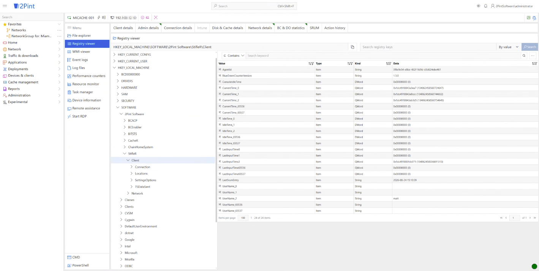The width and height of the screenshot is (539, 271).
Task: Click the sort/filter icon on Kind column
Action: coord(388,64)
